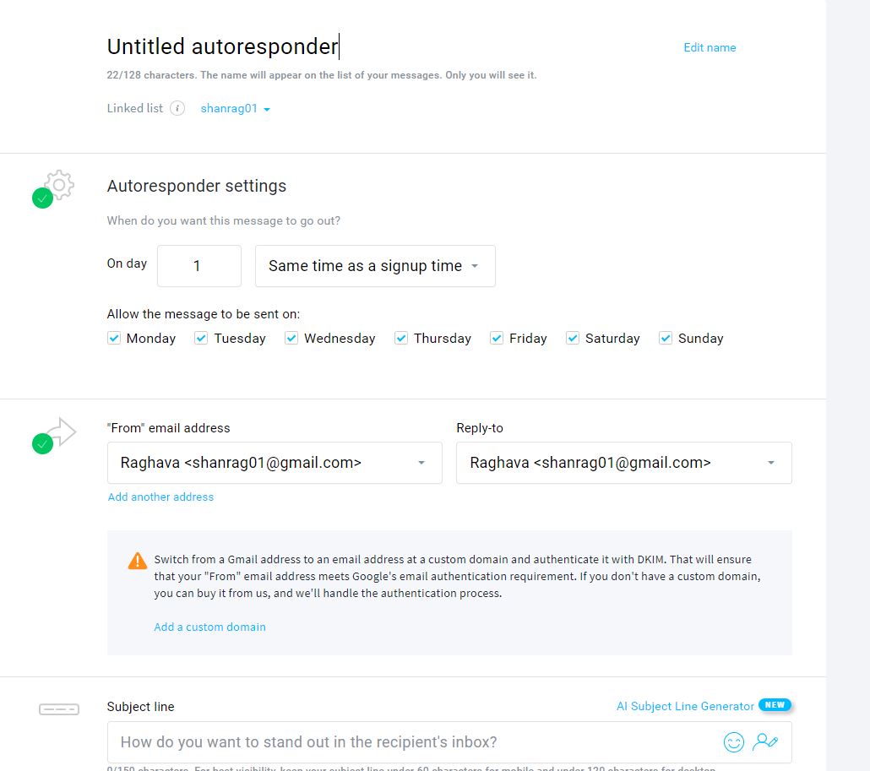Click Add another address link
The height and width of the screenshot is (771, 870).
tap(160, 497)
